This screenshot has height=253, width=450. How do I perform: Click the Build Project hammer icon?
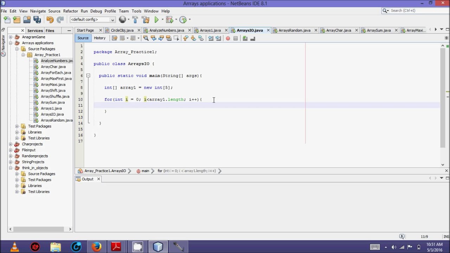(x=136, y=20)
